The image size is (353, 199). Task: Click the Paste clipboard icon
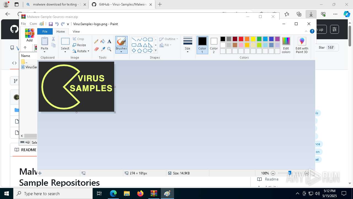click(45, 41)
